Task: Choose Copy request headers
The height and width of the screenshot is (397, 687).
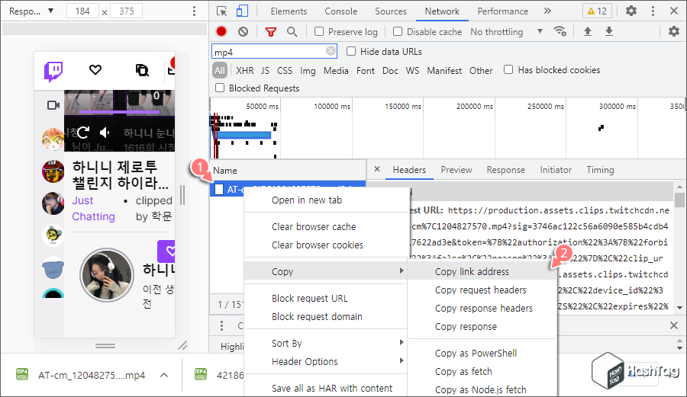Action: (x=482, y=290)
